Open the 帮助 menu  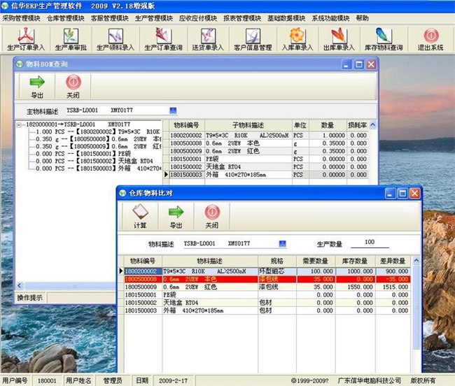click(362, 17)
